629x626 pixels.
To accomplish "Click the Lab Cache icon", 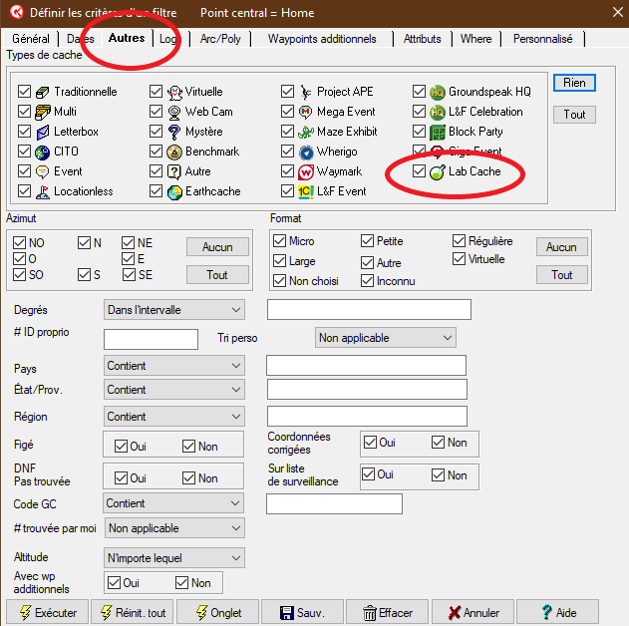I will pyautogui.click(x=438, y=171).
